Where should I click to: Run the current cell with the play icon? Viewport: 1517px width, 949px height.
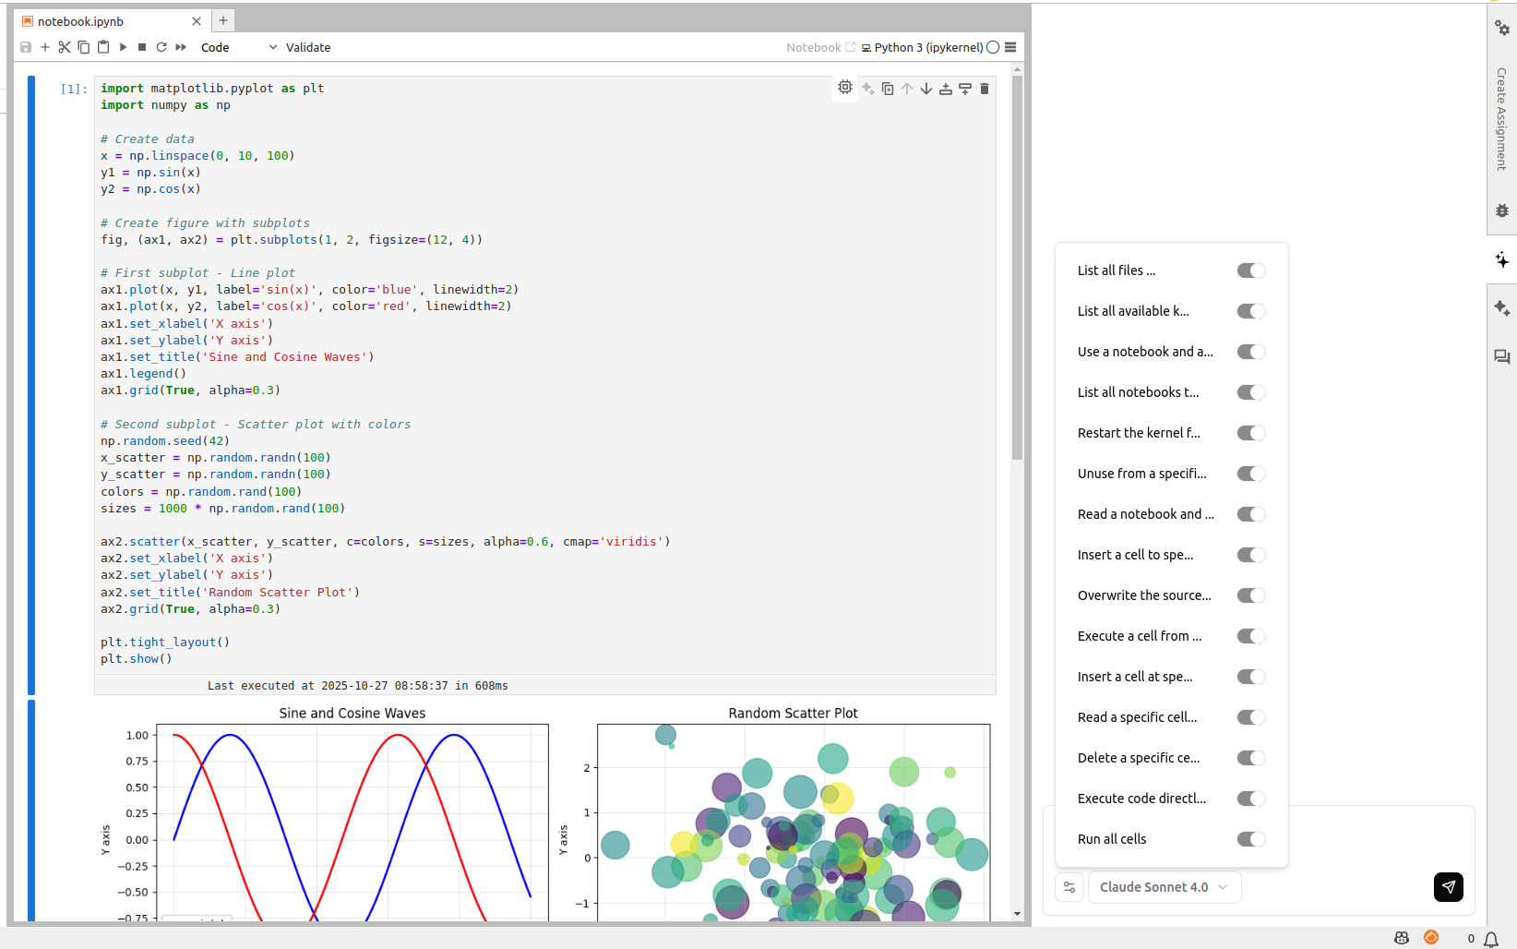123,47
